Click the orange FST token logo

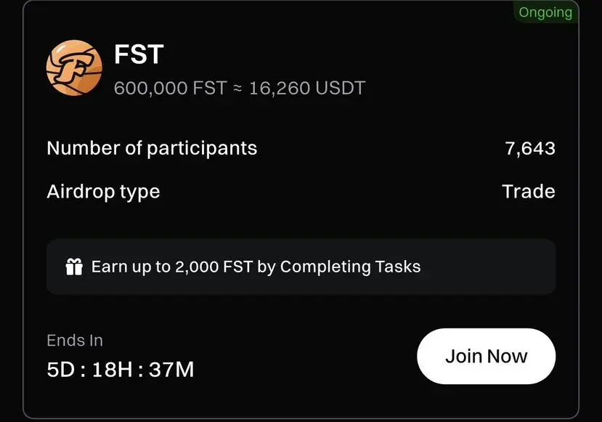coord(74,68)
